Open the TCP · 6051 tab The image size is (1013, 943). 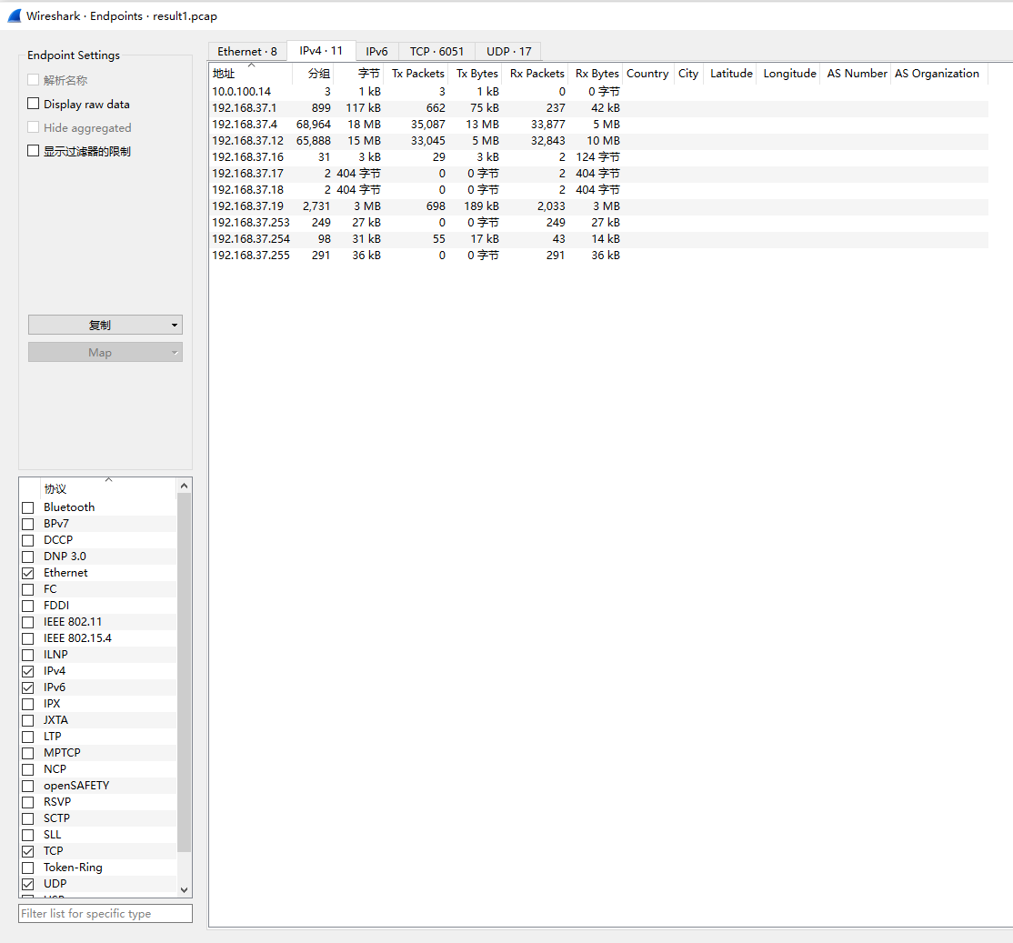point(436,52)
